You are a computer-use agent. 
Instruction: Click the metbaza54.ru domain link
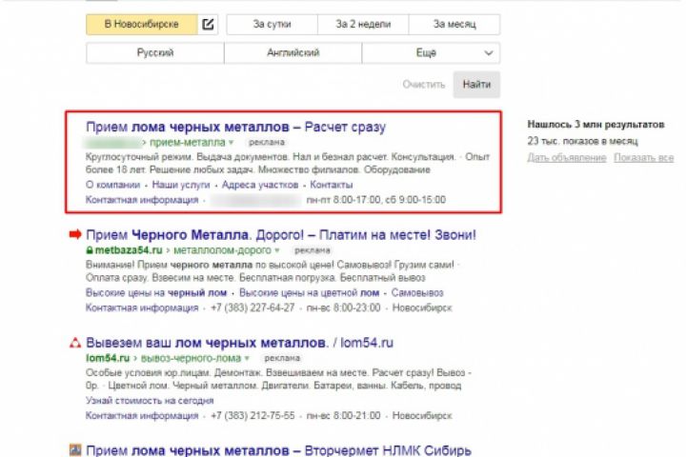point(129,250)
